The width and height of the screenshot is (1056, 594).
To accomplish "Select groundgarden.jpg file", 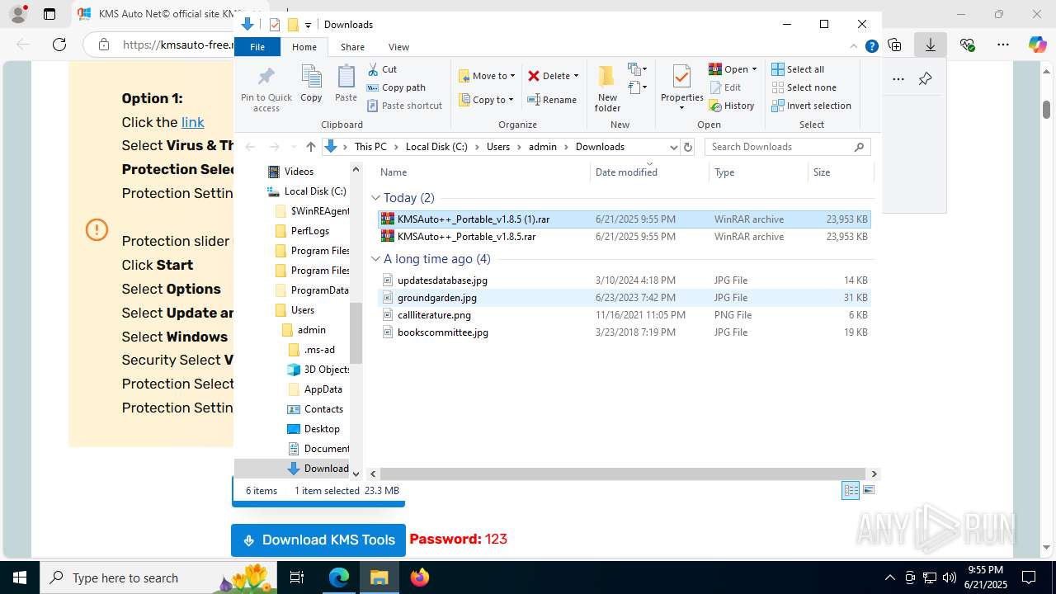I will (x=624, y=298).
